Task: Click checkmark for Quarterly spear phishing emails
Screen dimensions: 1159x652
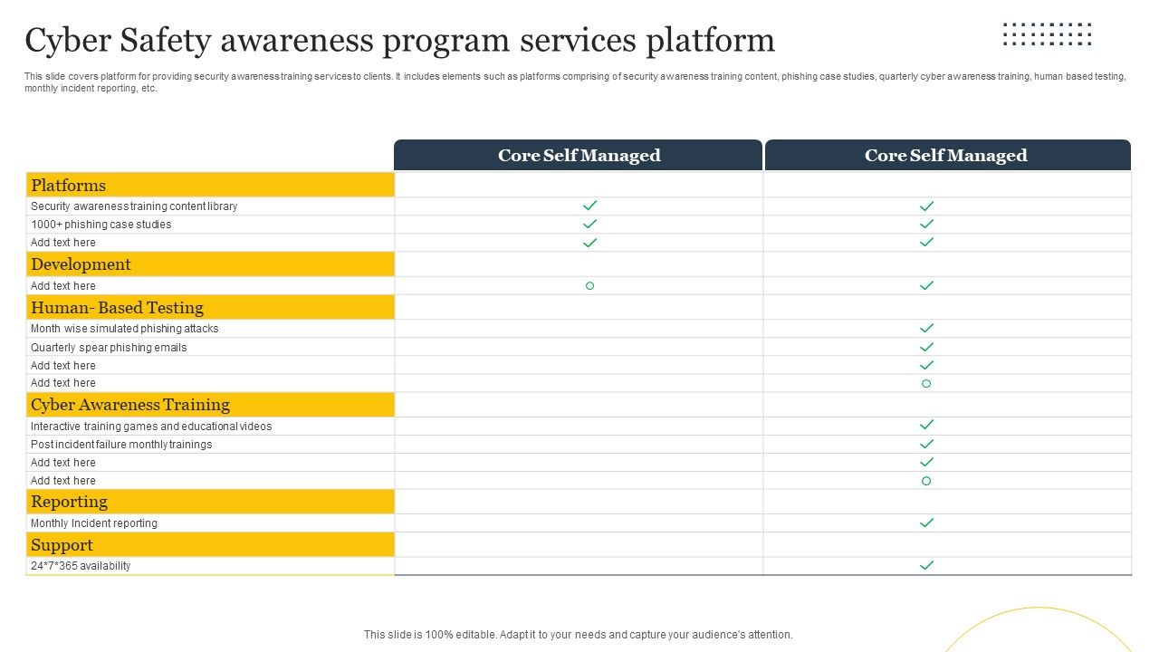Action: click(x=926, y=347)
